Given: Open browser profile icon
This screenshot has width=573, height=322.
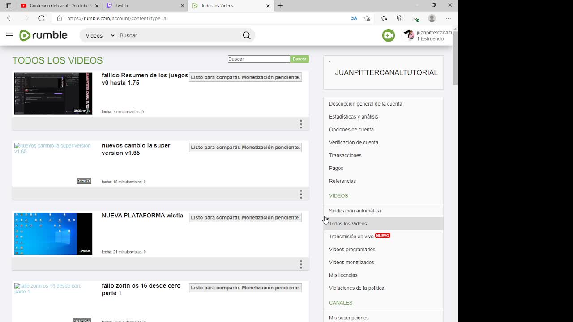Looking at the screenshot, I should click(432, 18).
